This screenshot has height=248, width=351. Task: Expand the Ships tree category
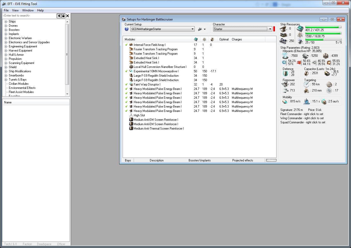pos(6,22)
